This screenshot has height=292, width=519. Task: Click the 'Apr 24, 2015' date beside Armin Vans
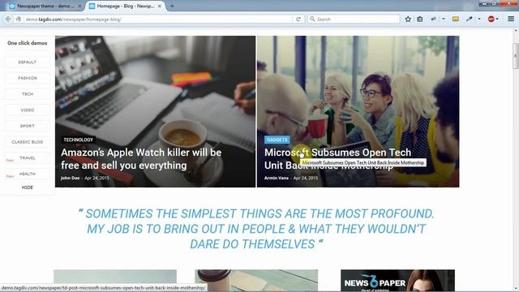pyautogui.click(x=306, y=178)
